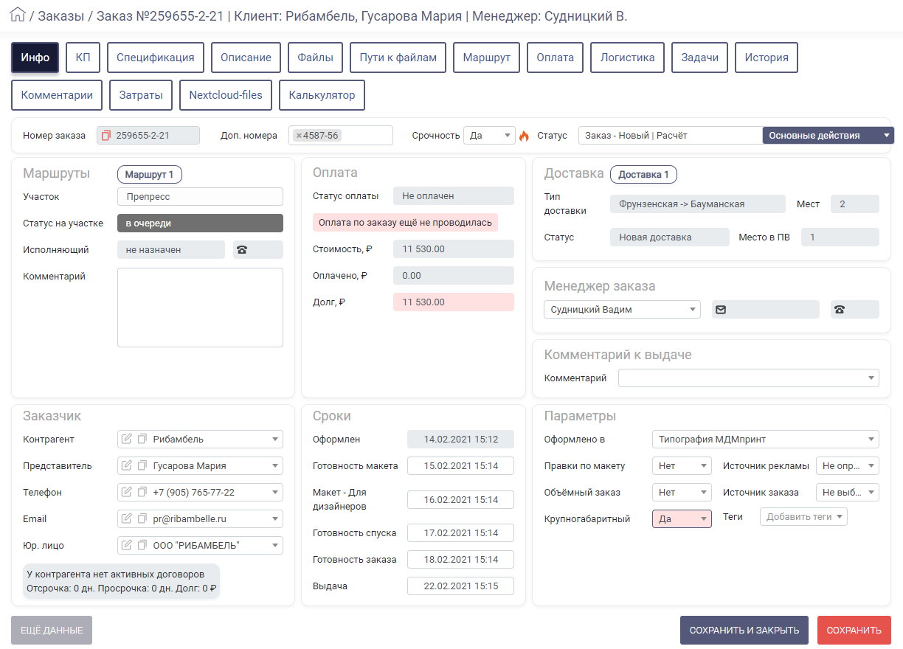Open Оплата tab

tap(556, 58)
